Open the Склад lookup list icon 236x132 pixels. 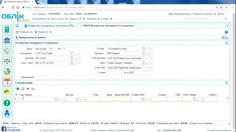pyautogui.click(x=143, y=49)
